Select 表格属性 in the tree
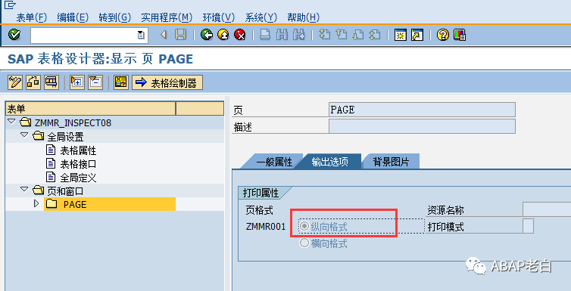Viewport: 571px width, 291px height. click(x=78, y=150)
